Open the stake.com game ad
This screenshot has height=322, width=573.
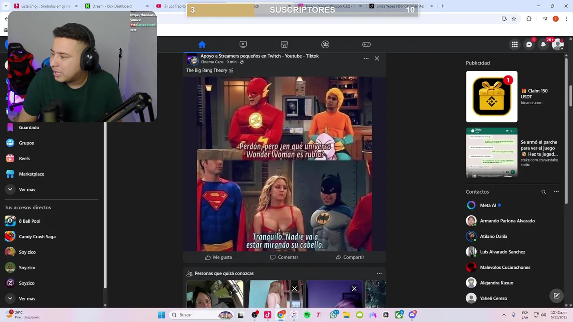pyautogui.click(x=512, y=153)
